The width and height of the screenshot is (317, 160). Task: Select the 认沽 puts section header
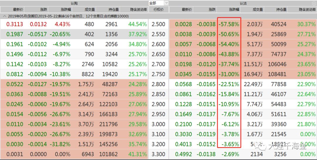[243, 3]
